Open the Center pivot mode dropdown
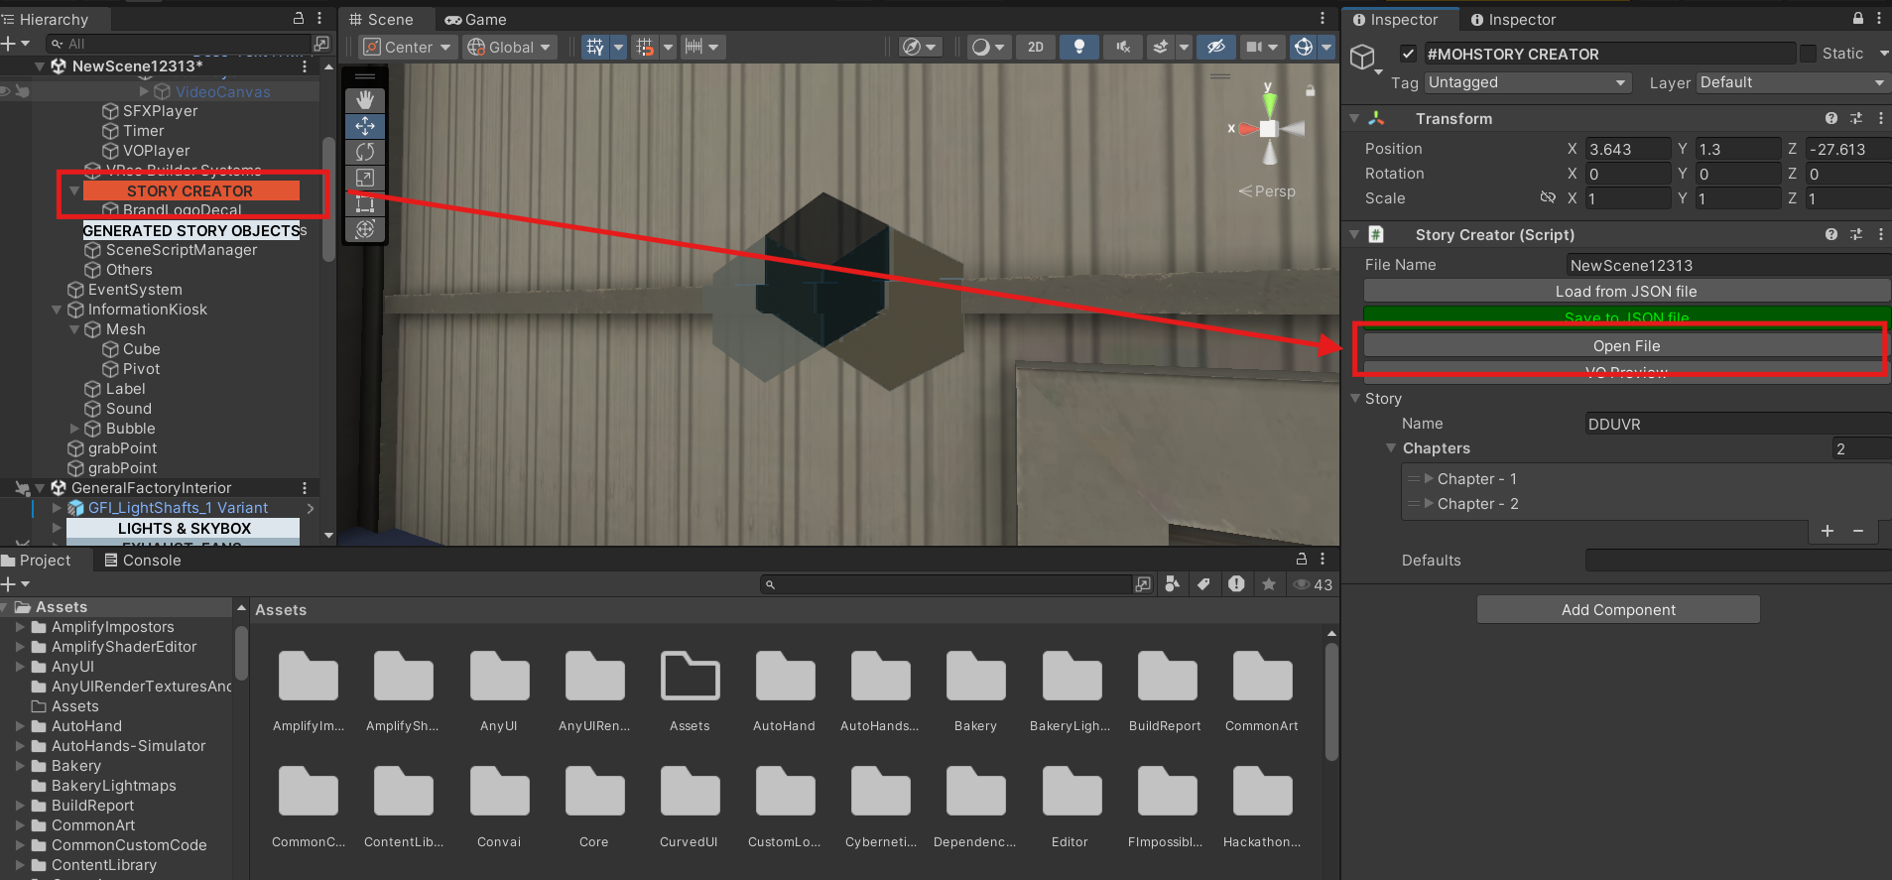The height and width of the screenshot is (880, 1892). [x=407, y=47]
